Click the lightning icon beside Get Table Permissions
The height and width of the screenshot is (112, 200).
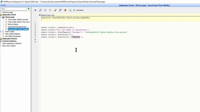3,36
